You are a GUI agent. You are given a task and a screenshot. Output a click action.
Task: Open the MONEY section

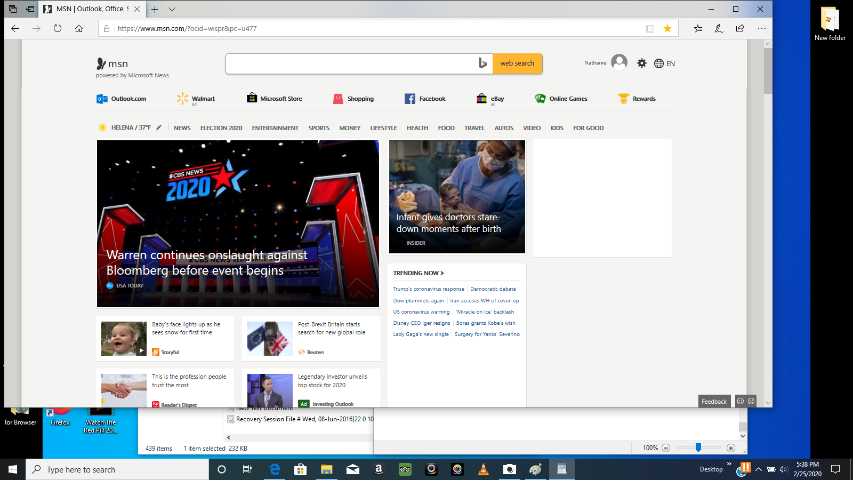(x=350, y=128)
